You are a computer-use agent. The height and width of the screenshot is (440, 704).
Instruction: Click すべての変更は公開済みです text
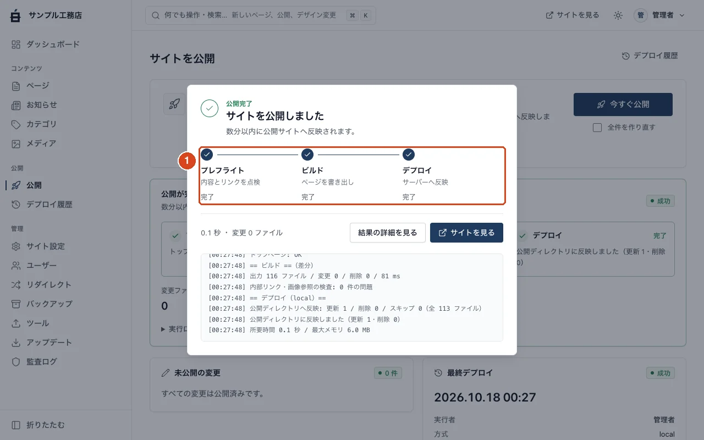(x=213, y=394)
